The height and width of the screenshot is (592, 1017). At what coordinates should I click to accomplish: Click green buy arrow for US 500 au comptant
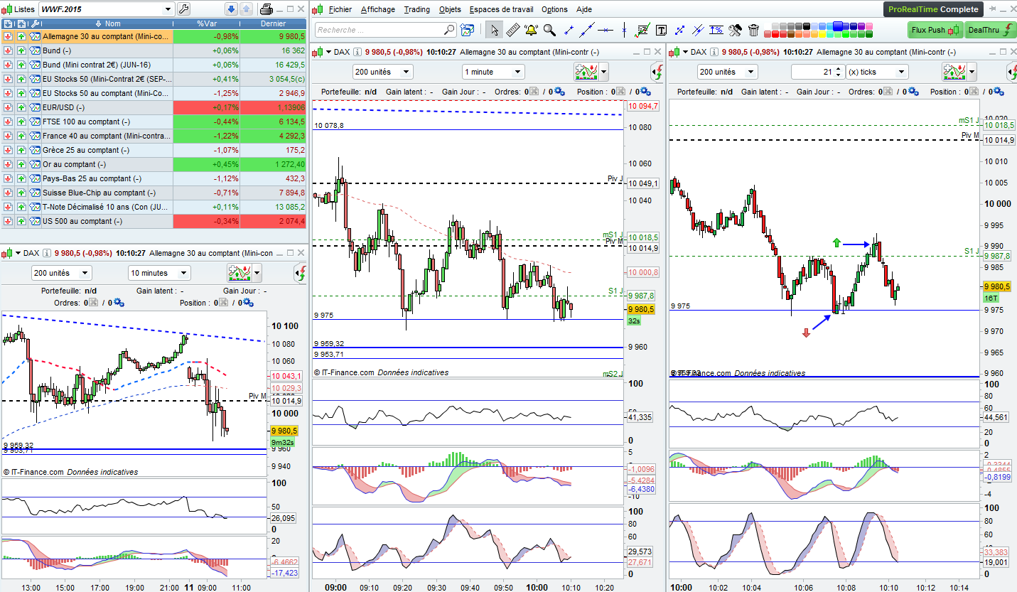click(x=21, y=221)
